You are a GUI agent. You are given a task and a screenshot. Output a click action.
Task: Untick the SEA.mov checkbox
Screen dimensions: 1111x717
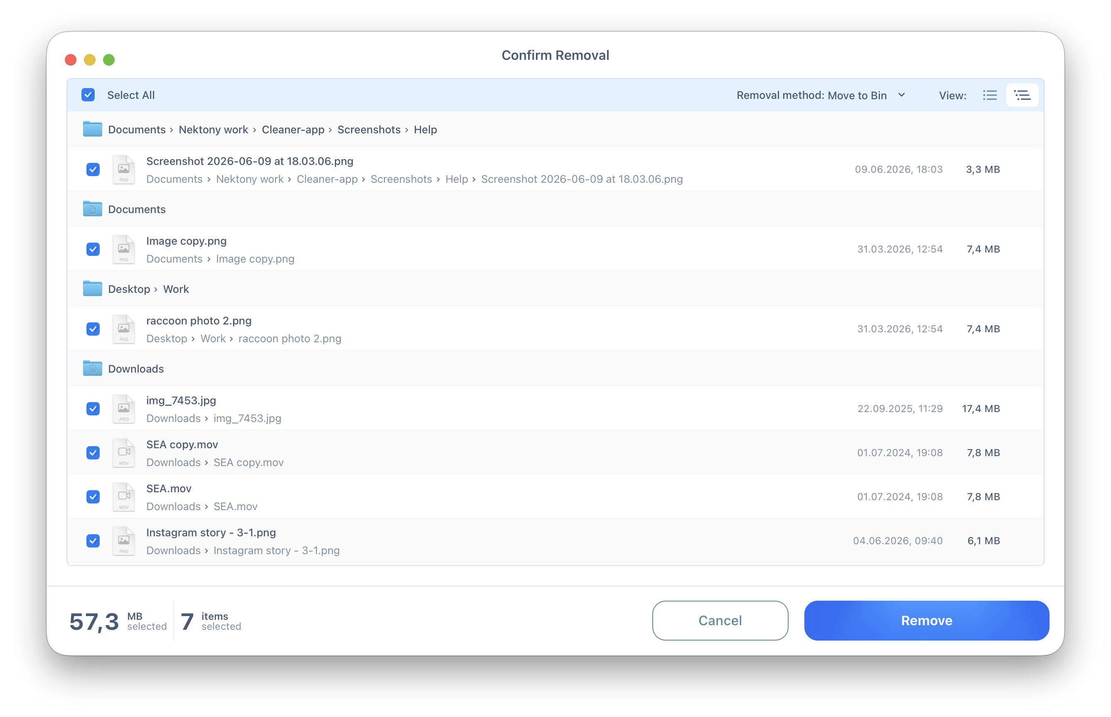point(93,496)
